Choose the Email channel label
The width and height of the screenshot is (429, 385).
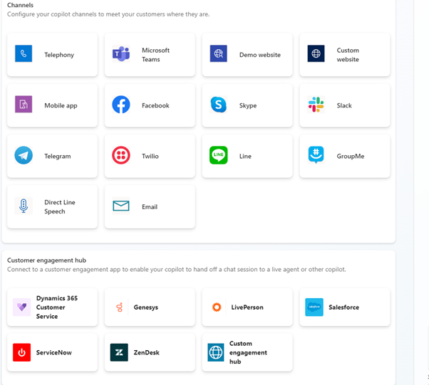[x=150, y=207]
